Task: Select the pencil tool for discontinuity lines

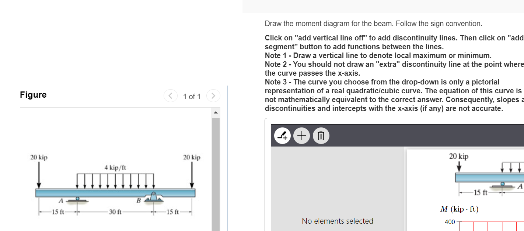Action: (282, 136)
